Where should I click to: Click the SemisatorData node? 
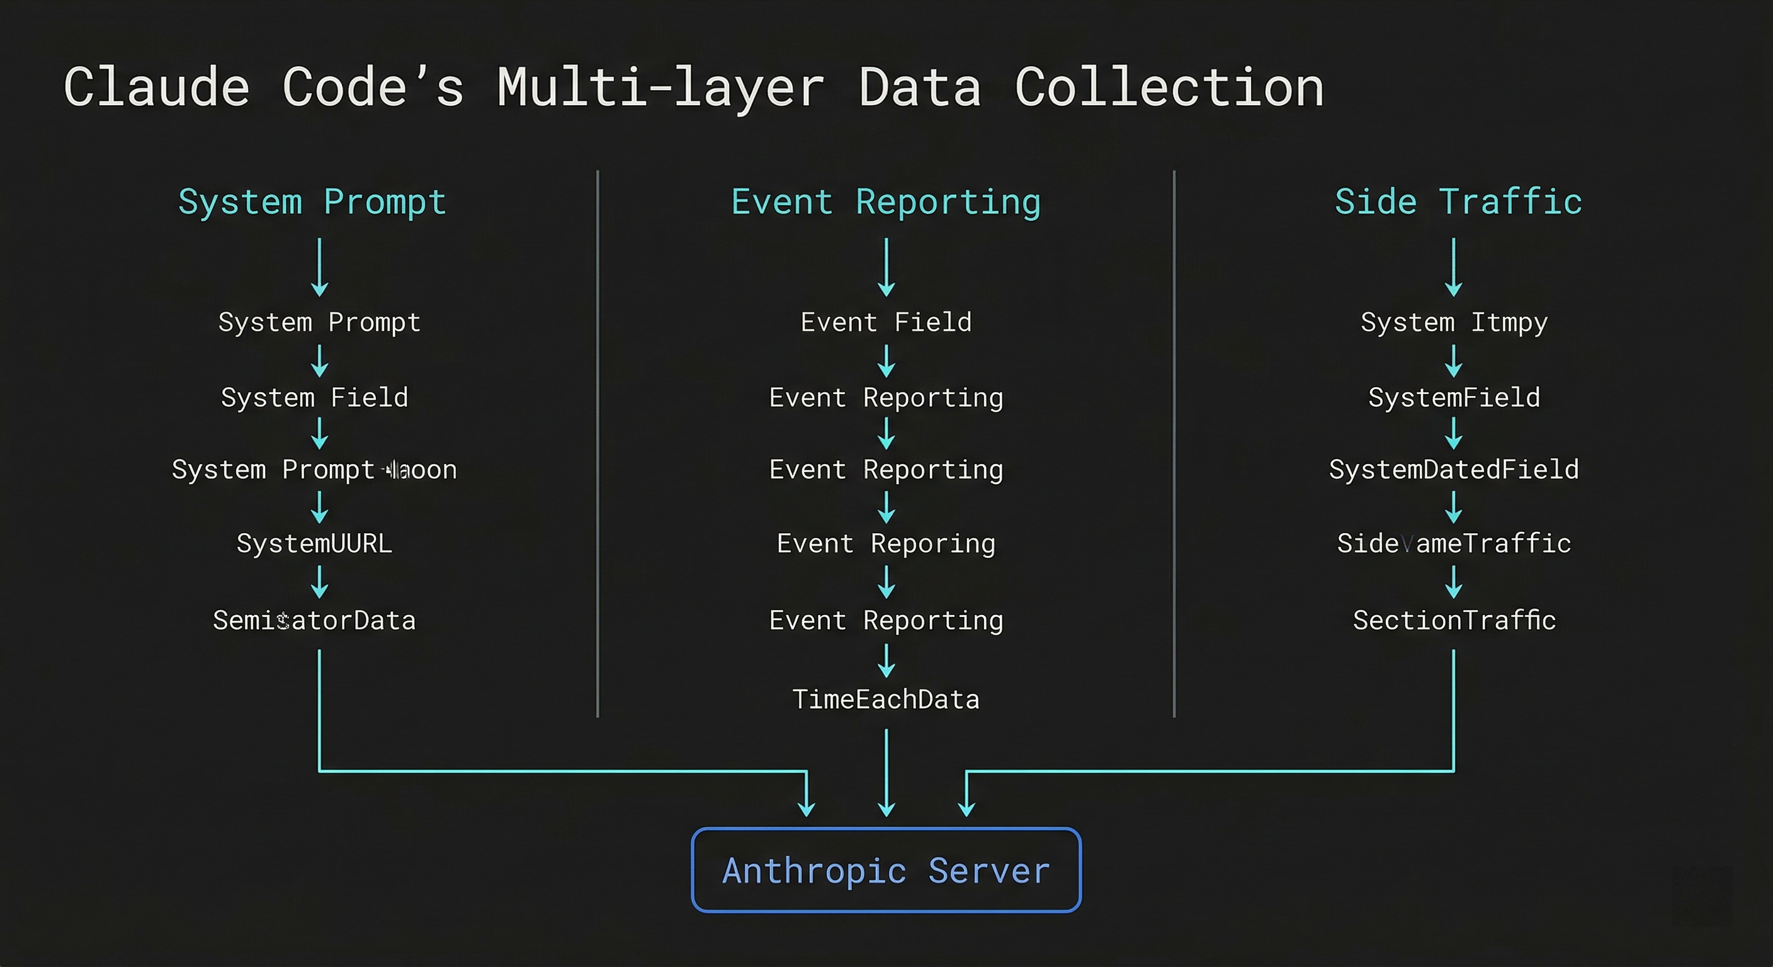click(315, 621)
